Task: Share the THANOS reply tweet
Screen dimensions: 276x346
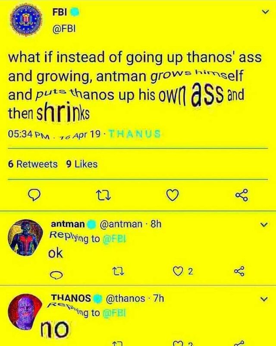Action: click(240, 344)
